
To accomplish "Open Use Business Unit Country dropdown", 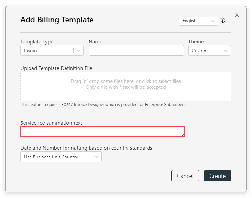I will (x=61, y=157).
